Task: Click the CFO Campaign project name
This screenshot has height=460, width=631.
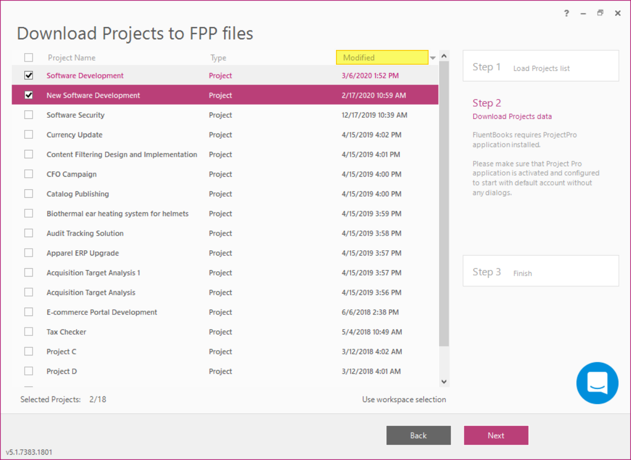Action: pyautogui.click(x=72, y=174)
